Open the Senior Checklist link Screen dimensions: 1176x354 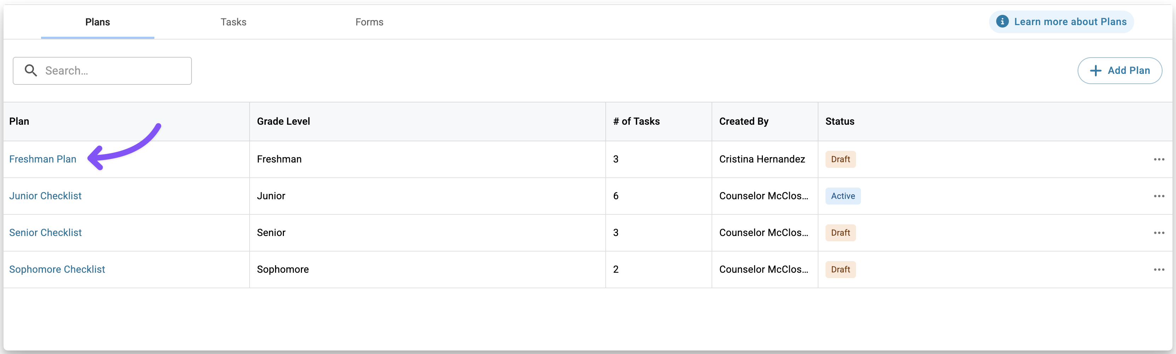click(45, 233)
